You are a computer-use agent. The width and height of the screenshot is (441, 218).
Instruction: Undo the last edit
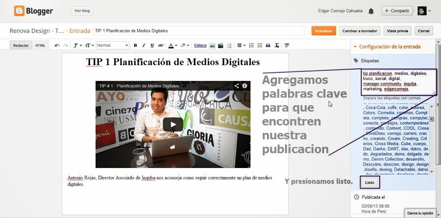pyautogui.click(x=57, y=45)
